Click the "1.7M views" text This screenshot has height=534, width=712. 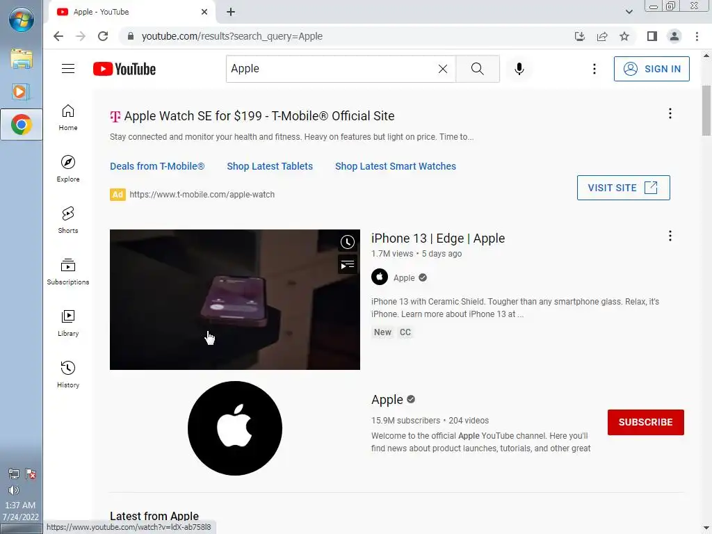(392, 254)
